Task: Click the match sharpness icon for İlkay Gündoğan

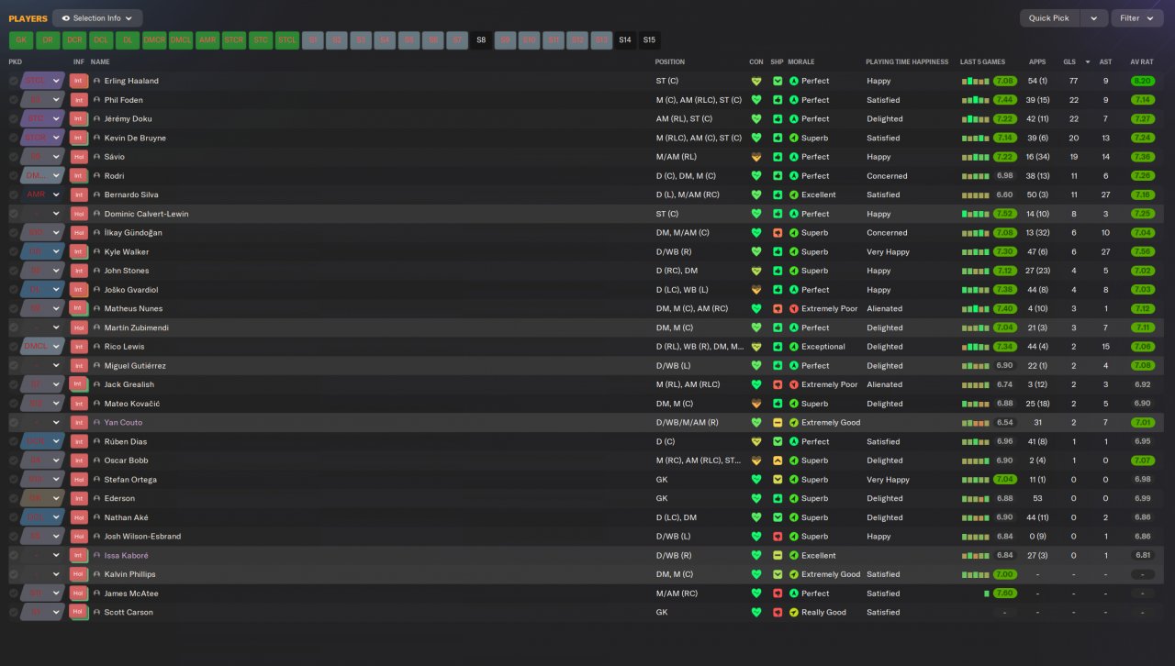Action: pyautogui.click(x=778, y=233)
